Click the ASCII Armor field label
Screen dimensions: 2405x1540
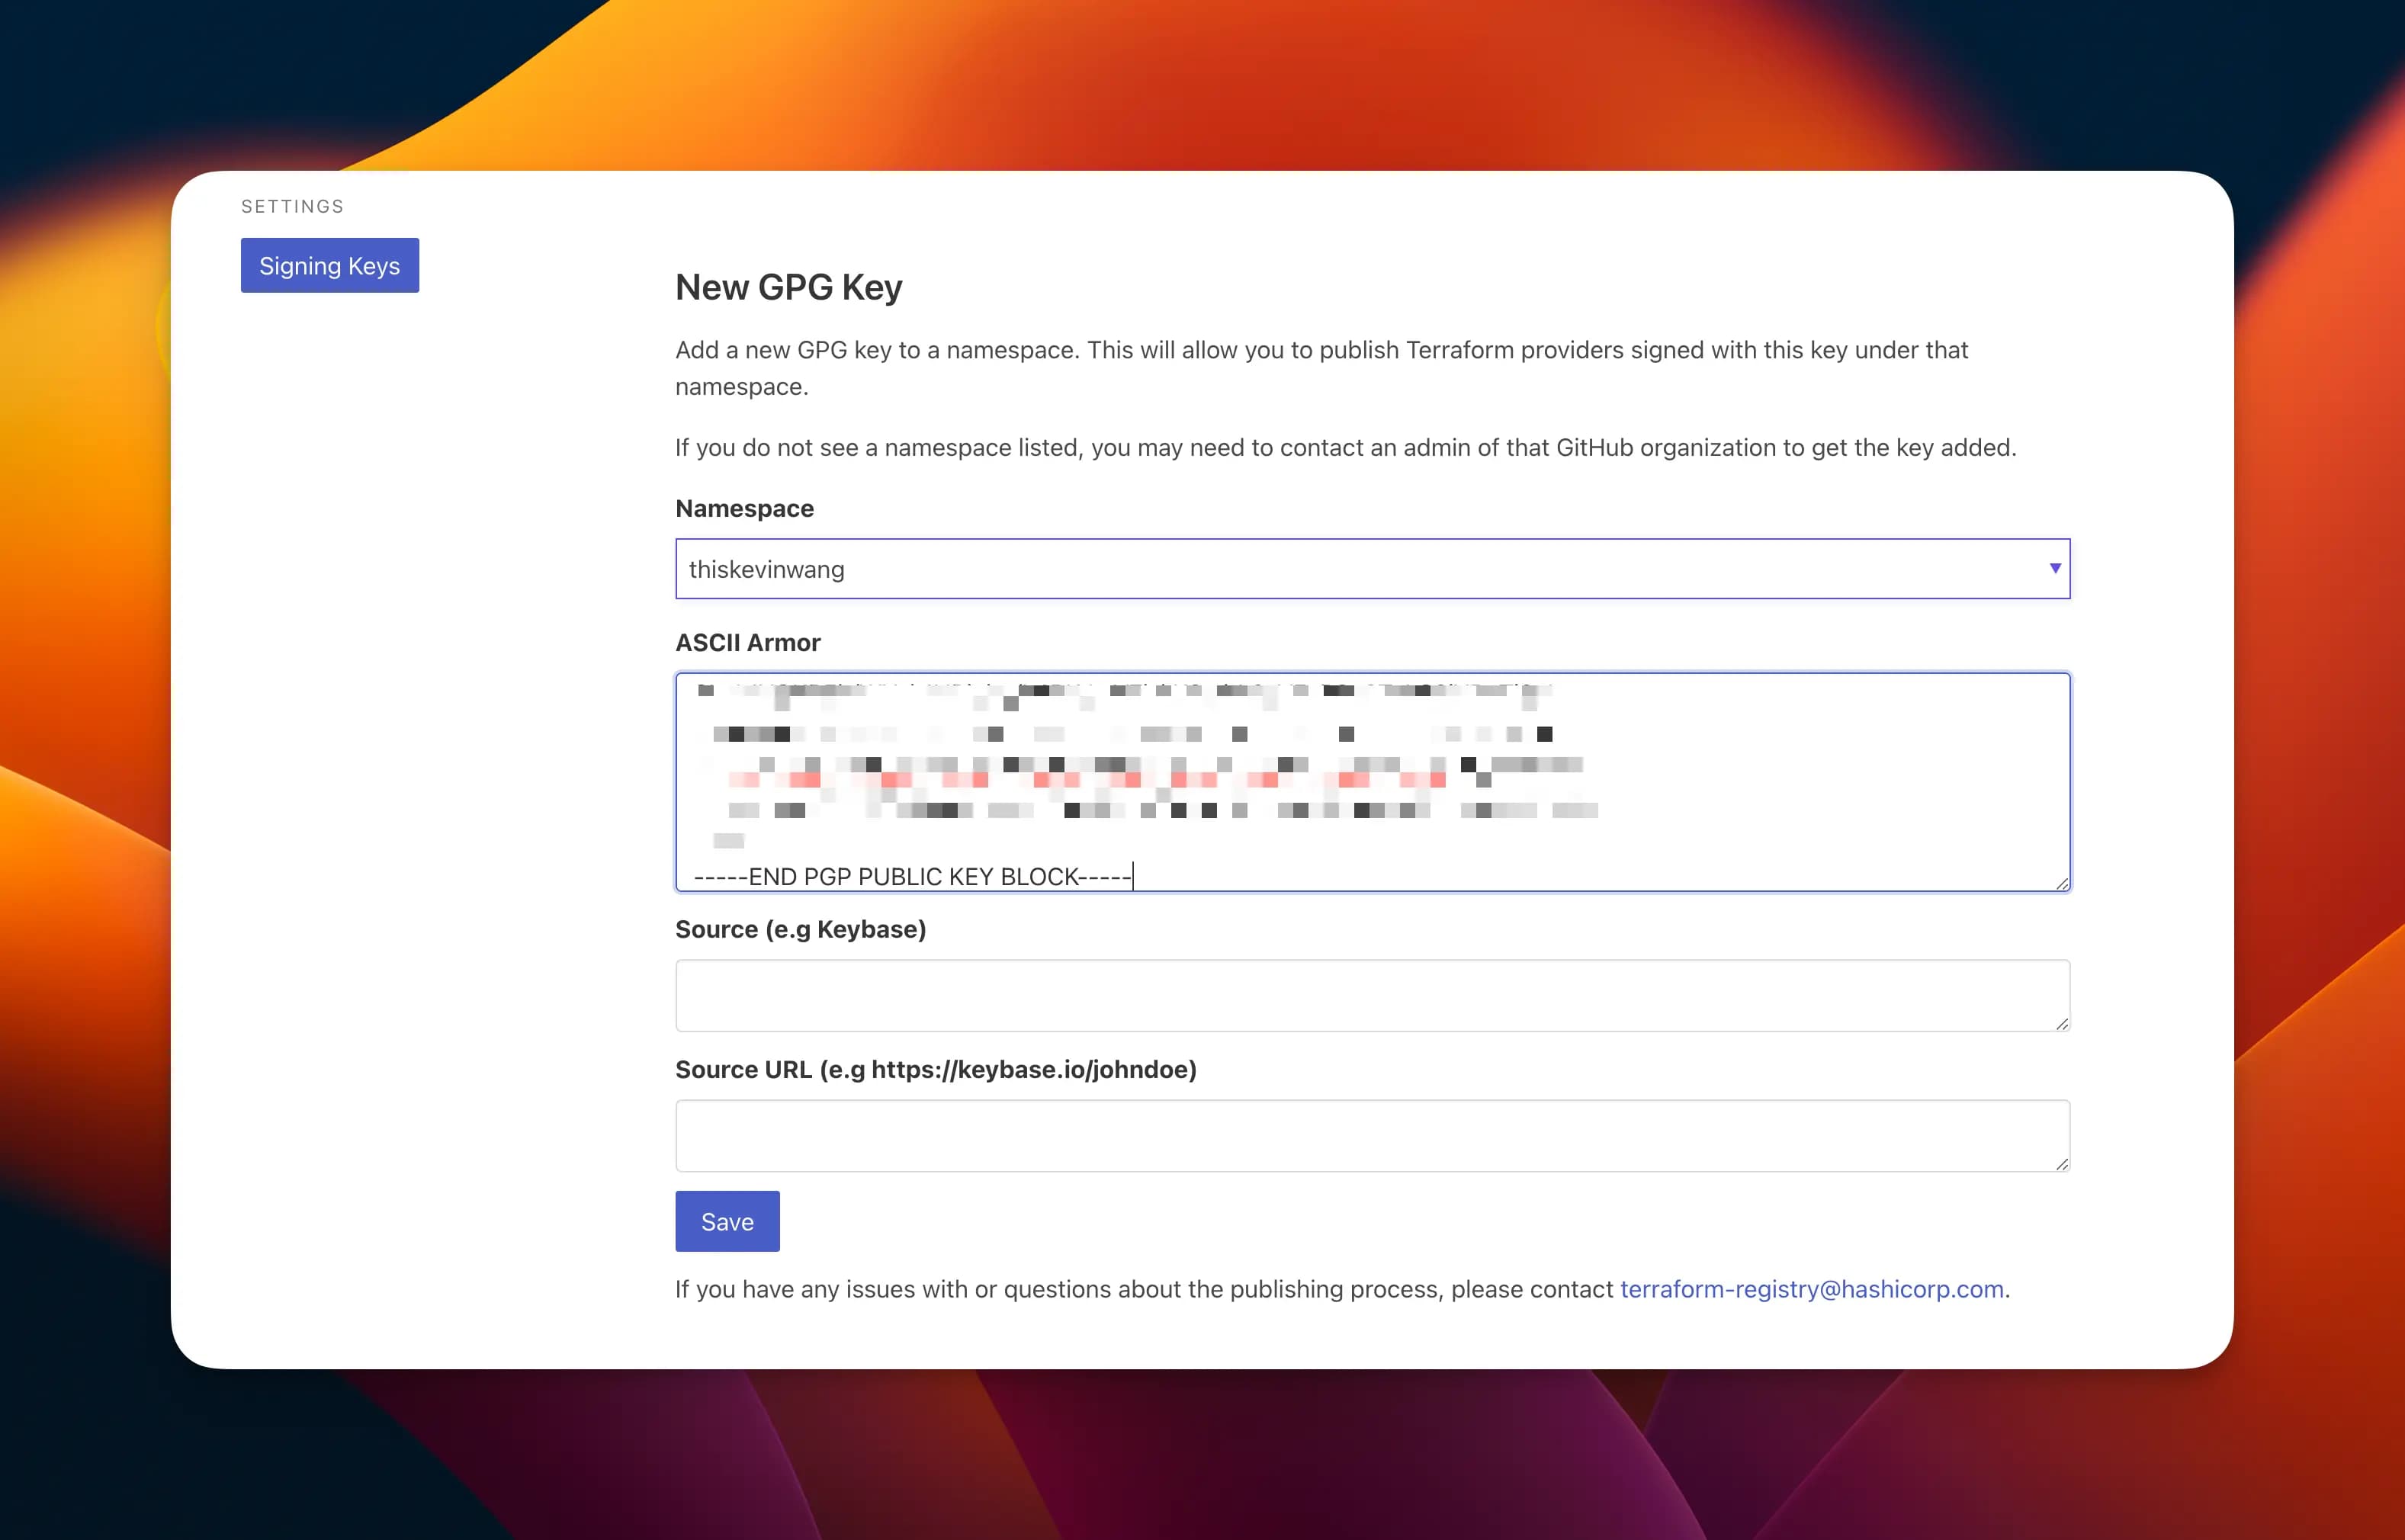click(747, 642)
